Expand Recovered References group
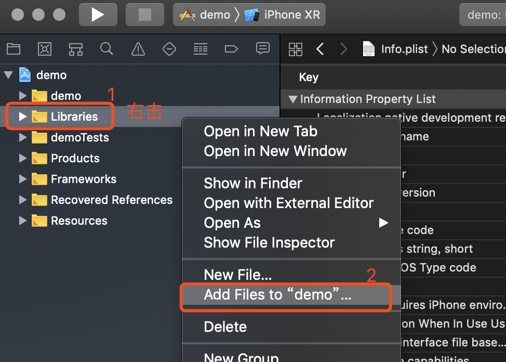 point(22,200)
